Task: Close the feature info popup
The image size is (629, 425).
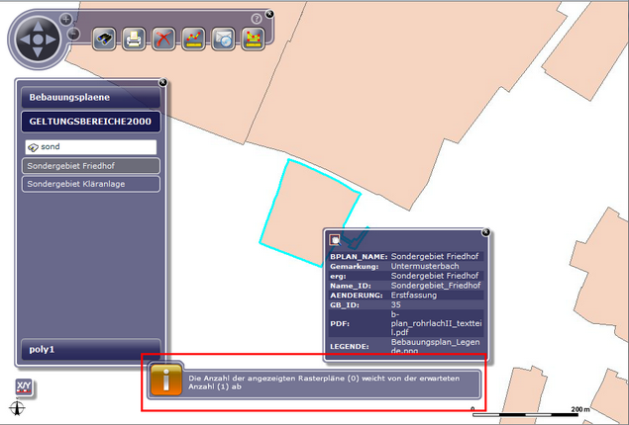Action: (485, 232)
